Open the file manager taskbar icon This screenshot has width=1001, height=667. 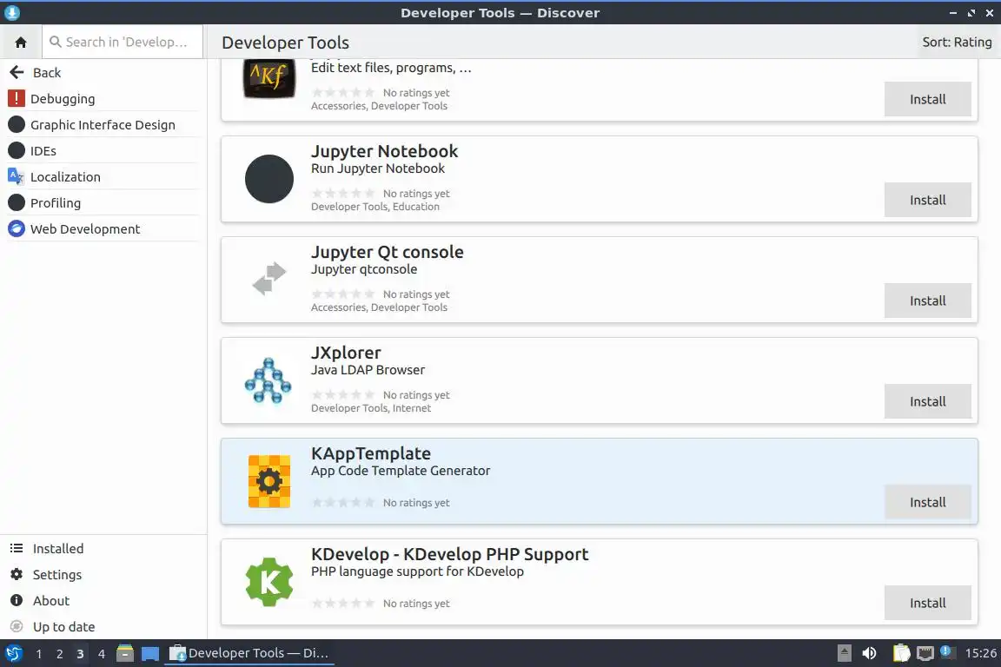pyautogui.click(x=125, y=653)
